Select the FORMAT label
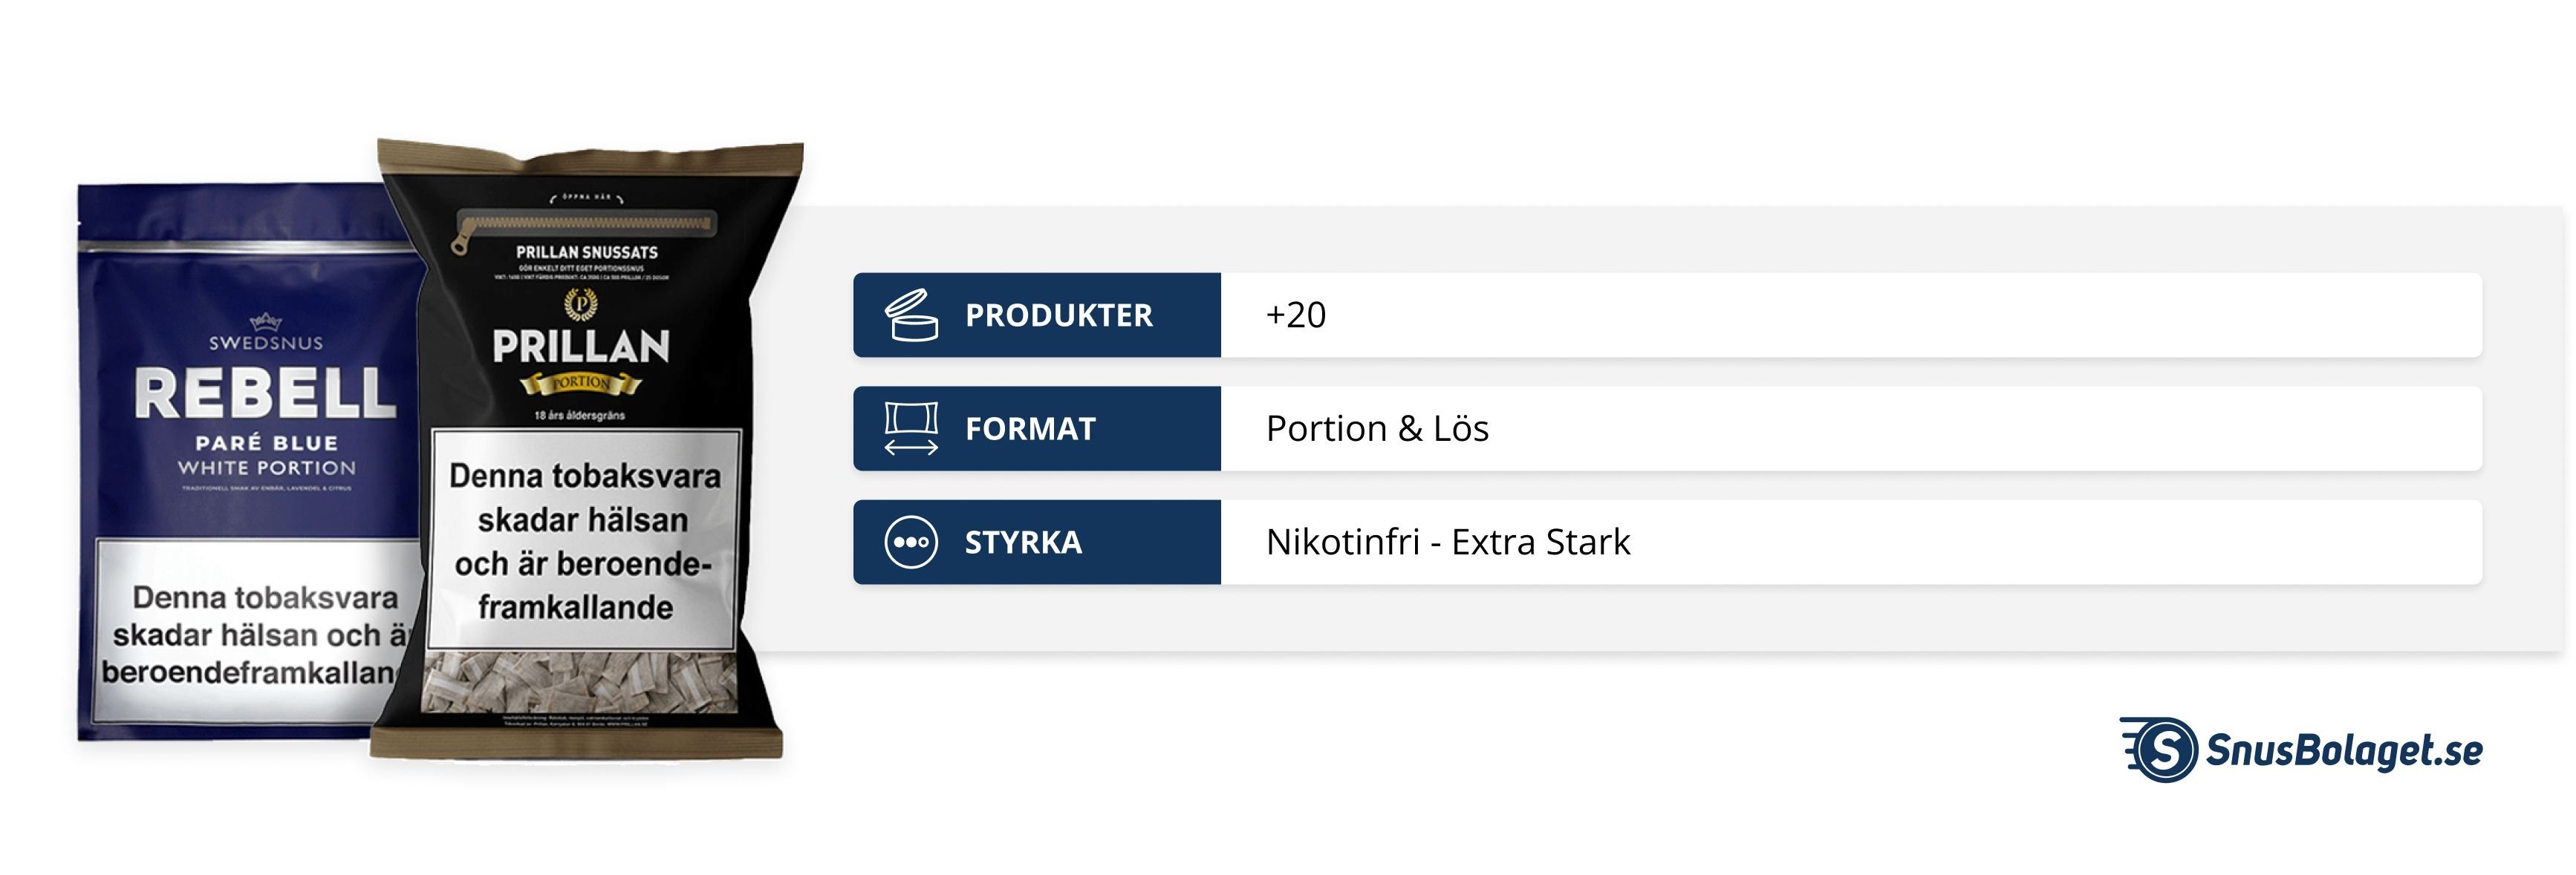The image size is (2576, 875). pyautogui.click(x=1030, y=430)
